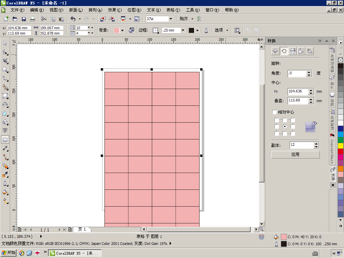Viewport: 344px width, 258px height.
Task: Pick the yellow swatch in color palette
Action: [x=341, y=145]
